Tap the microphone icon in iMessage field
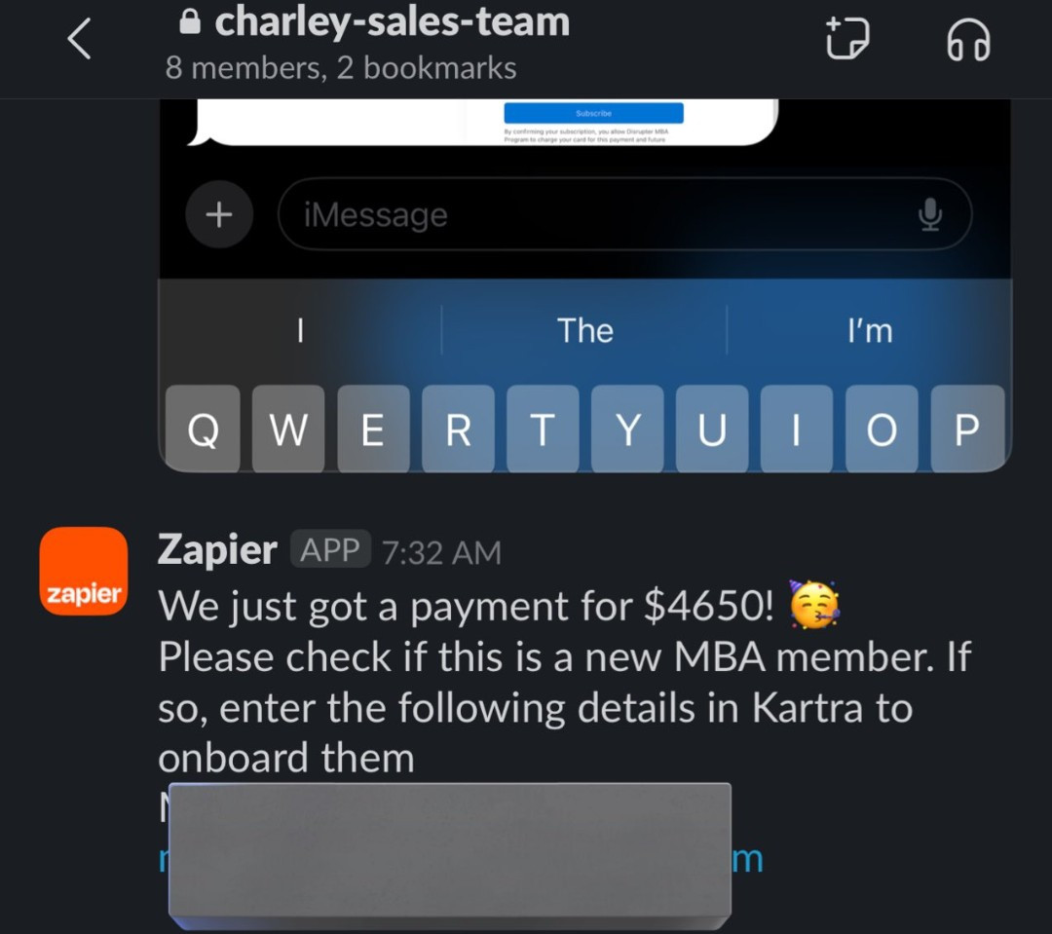 point(930,214)
